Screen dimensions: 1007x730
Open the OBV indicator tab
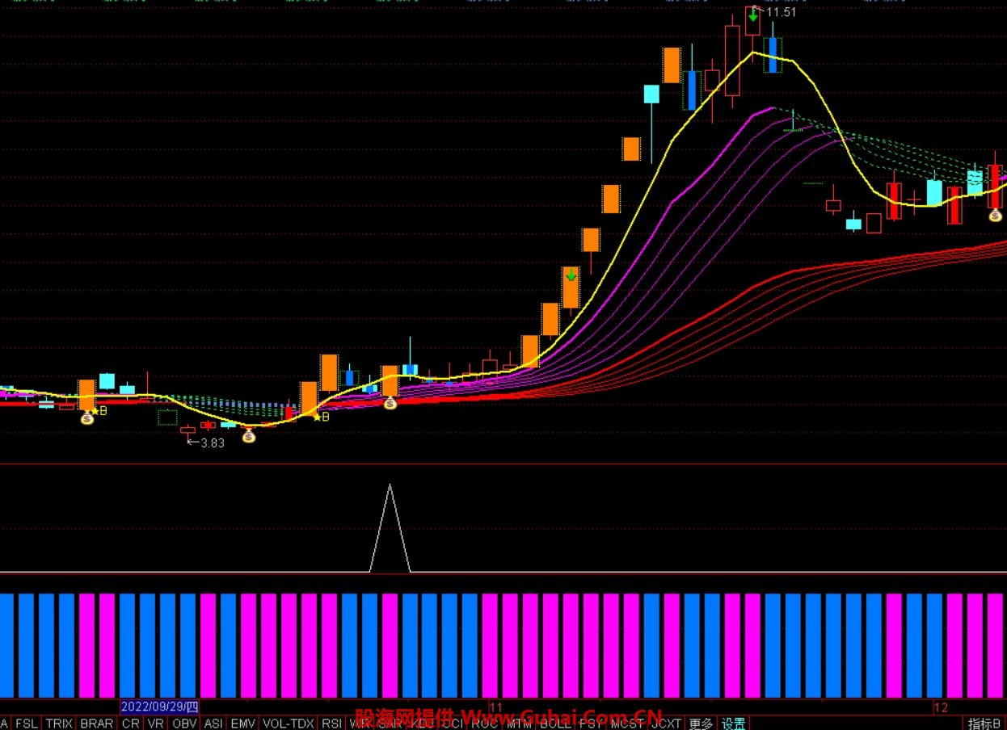click(184, 724)
